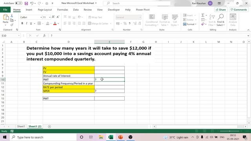This screenshot has height=141, width=251.
Task: Expand the formula bar
Action: click(x=248, y=36)
